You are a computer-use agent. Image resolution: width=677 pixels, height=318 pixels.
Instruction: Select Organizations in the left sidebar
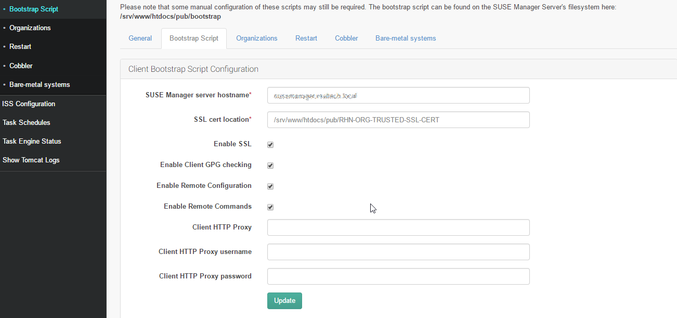[x=30, y=28]
